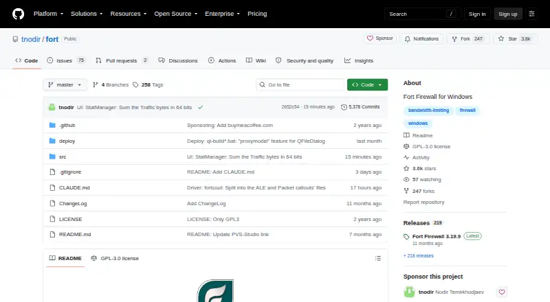
Task: Open tnodir's avatar in commit bar
Action: (x=52, y=107)
